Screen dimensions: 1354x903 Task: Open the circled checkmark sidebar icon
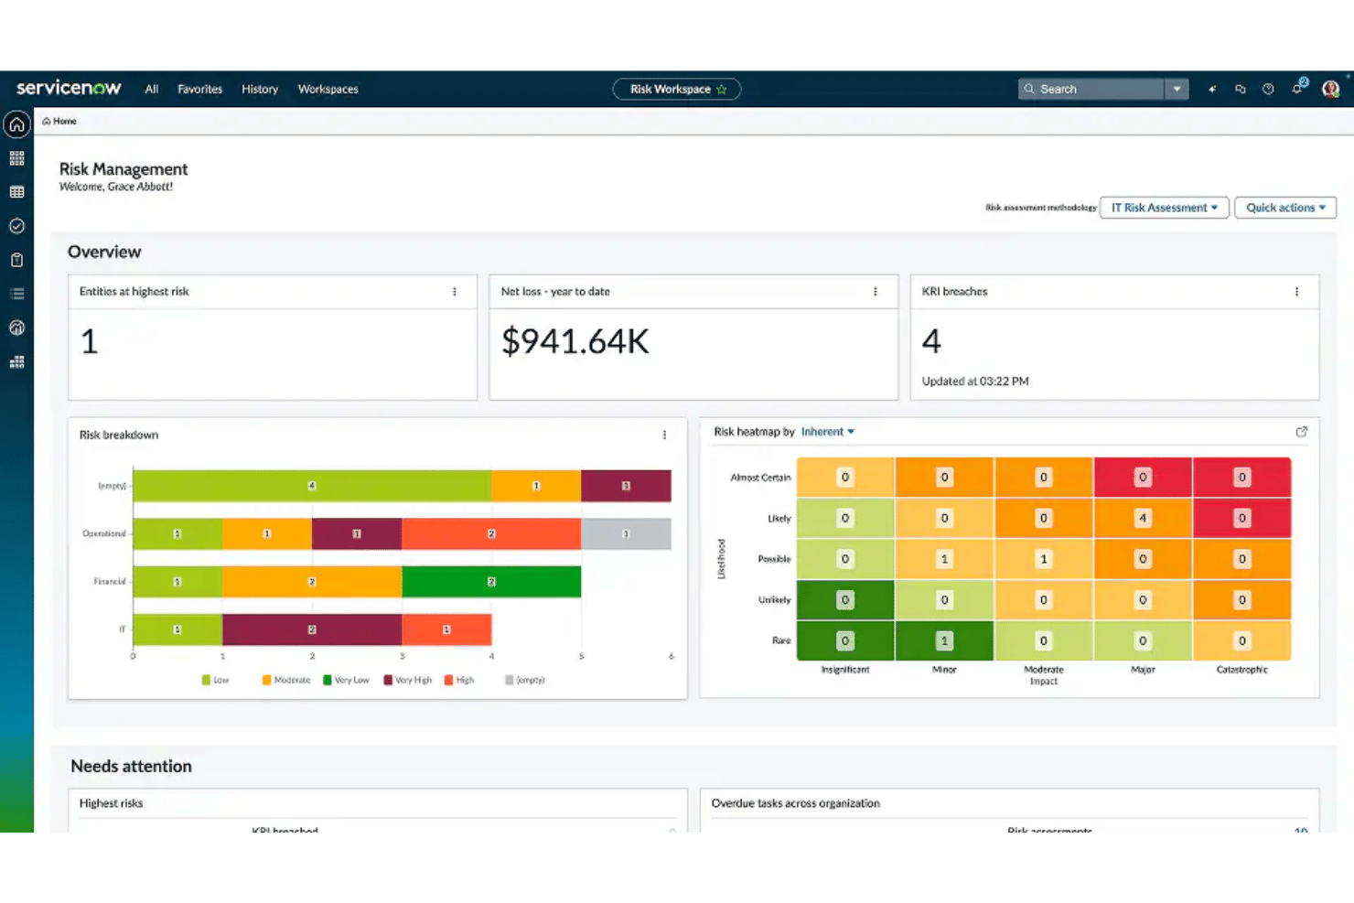[16, 226]
